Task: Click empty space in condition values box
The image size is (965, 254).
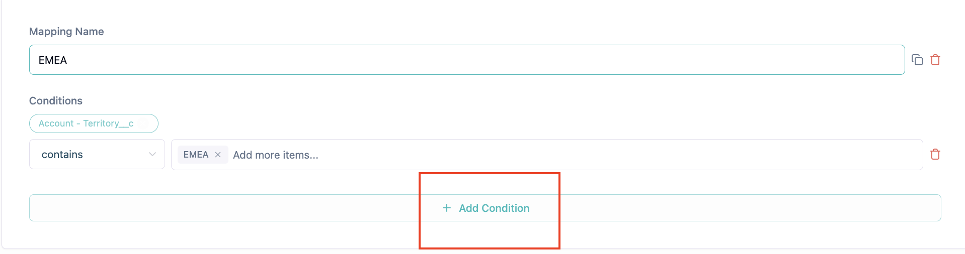Action: coord(604,155)
